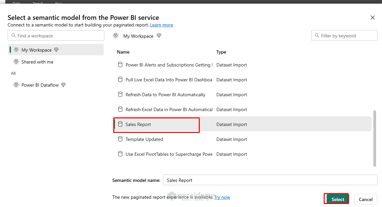
Task: Select My Workspace in the workspace list
Action: pyautogui.click(x=56, y=50)
